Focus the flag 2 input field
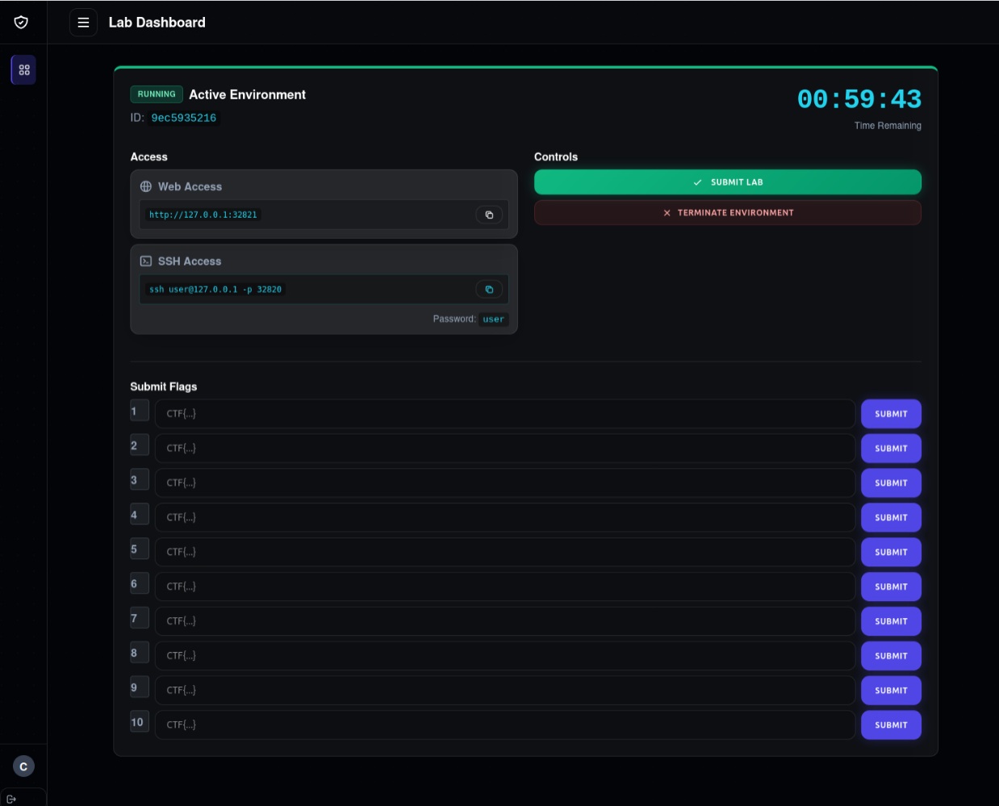The image size is (999, 806). [505, 449]
